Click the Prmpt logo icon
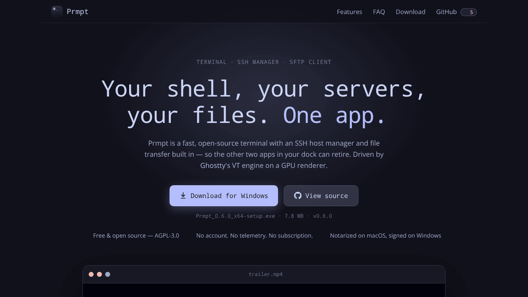This screenshot has height=297, width=528. 57,12
